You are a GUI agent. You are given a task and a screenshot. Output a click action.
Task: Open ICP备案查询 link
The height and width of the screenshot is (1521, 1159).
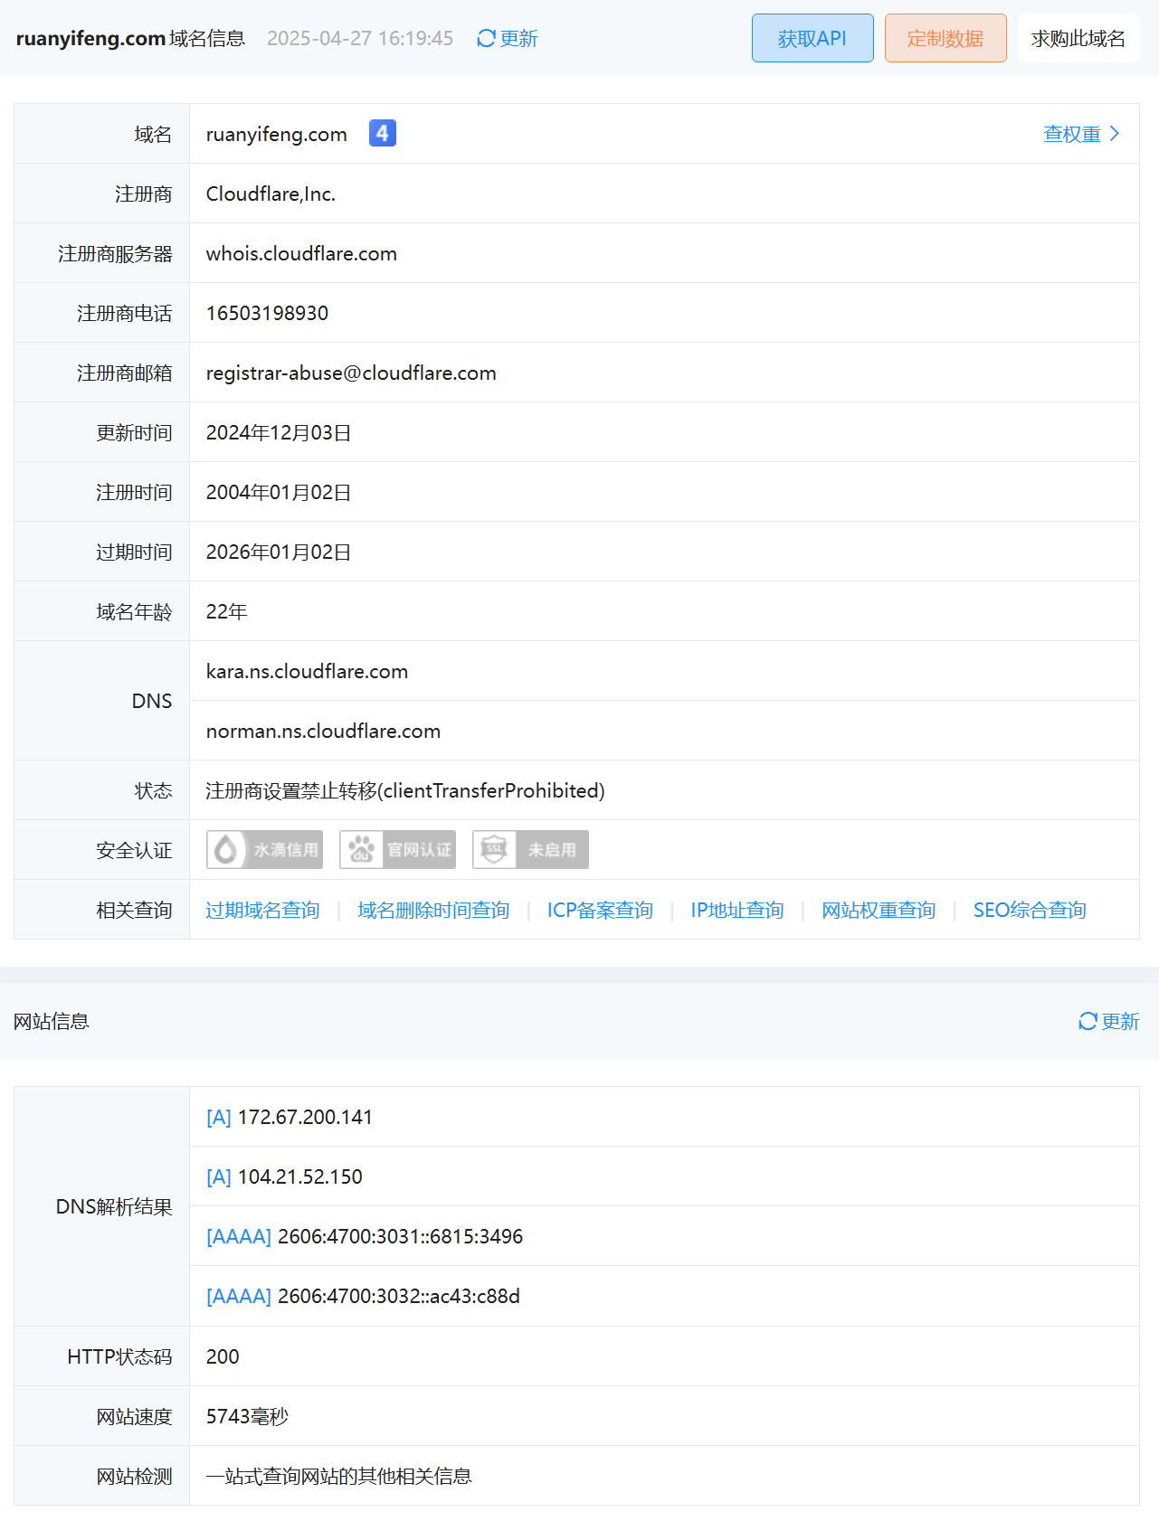click(x=600, y=910)
